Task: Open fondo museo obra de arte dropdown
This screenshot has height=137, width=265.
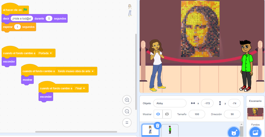Action: point(76,71)
